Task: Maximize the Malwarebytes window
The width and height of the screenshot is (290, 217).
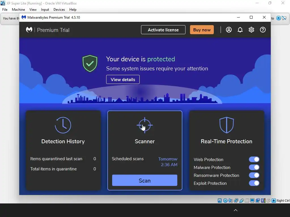Action: click(251, 17)
